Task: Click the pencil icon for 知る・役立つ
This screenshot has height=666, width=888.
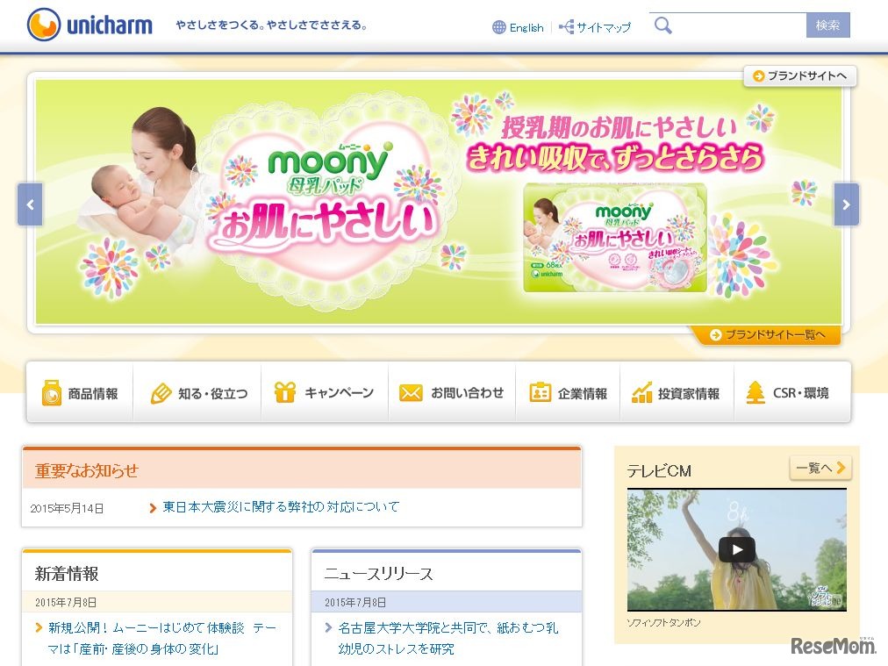Action: click(161, 392)
